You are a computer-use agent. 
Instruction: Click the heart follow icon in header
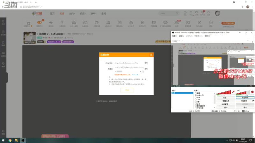[x=191, y=12]
